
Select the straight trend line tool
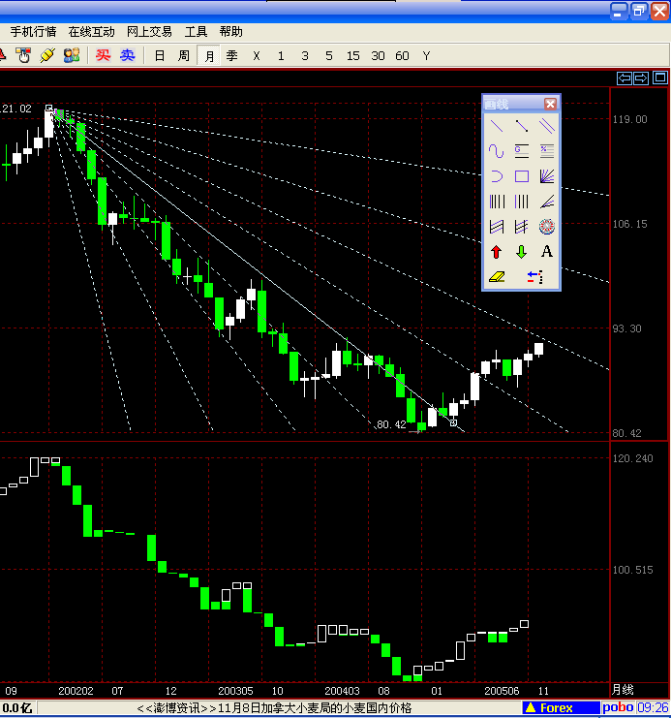click(x=497, y=126)
